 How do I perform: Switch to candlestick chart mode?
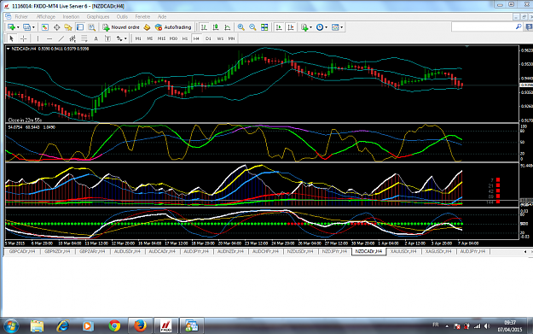click(216, 27)
